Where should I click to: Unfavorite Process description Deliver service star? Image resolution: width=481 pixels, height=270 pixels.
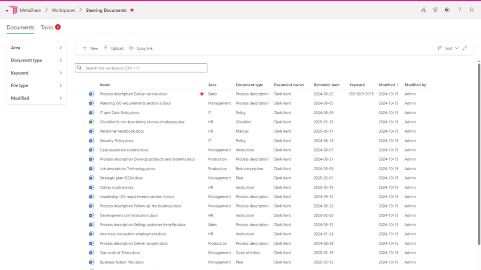pos(202,94)
